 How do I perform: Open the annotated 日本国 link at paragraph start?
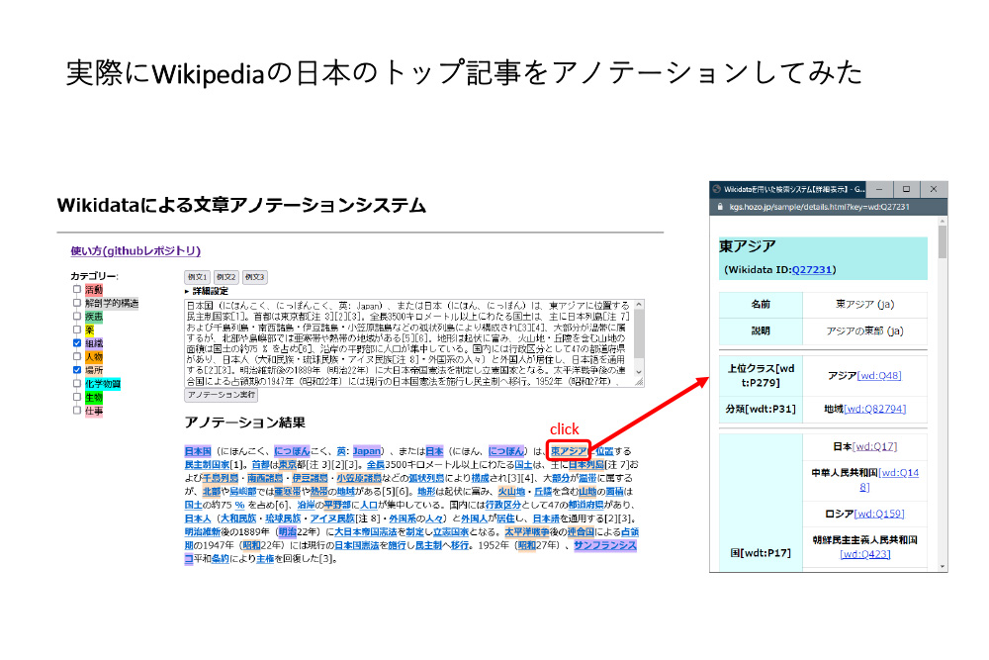pyautogui.click(x=198, y=451)
